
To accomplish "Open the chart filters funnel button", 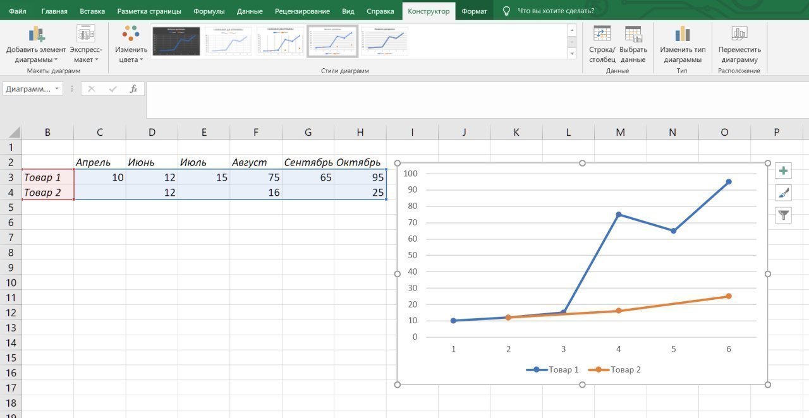I will (784, 215).
